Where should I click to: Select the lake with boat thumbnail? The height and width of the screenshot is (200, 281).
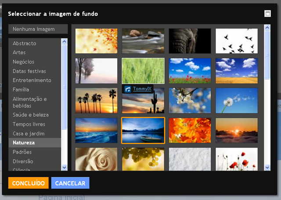(x=143, y=130)
